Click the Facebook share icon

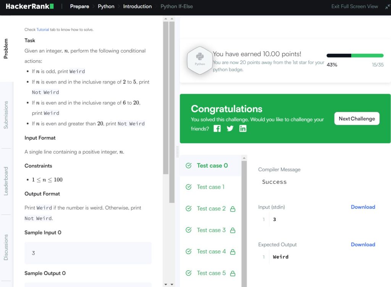point(217,128)
